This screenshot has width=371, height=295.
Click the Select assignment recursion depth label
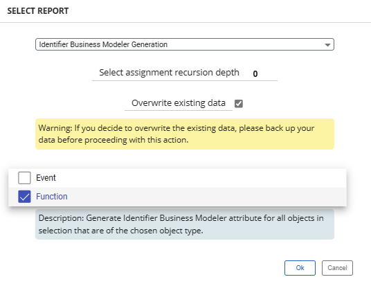tap(169, 73)
